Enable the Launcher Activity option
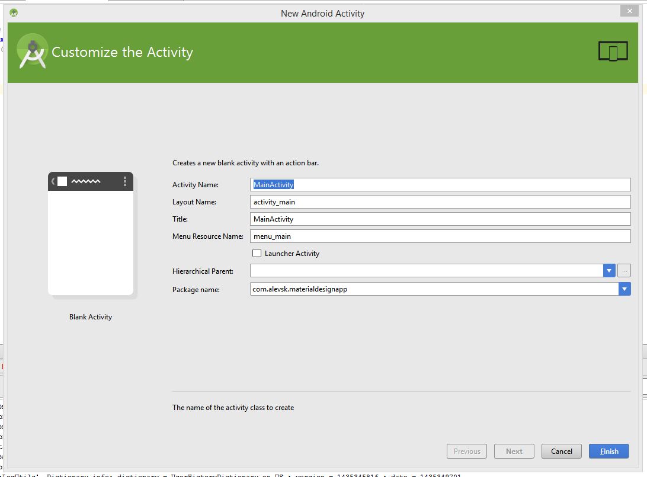Image resolution: width=647 pixels, height=477 pixels. point(257,253)
